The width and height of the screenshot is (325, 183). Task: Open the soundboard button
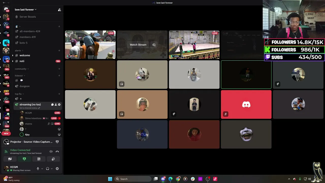(x=53, y=159)
